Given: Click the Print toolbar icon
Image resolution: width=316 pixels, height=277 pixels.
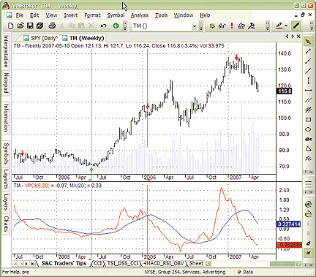Looking at the screenshot, I should pos(52,26).
